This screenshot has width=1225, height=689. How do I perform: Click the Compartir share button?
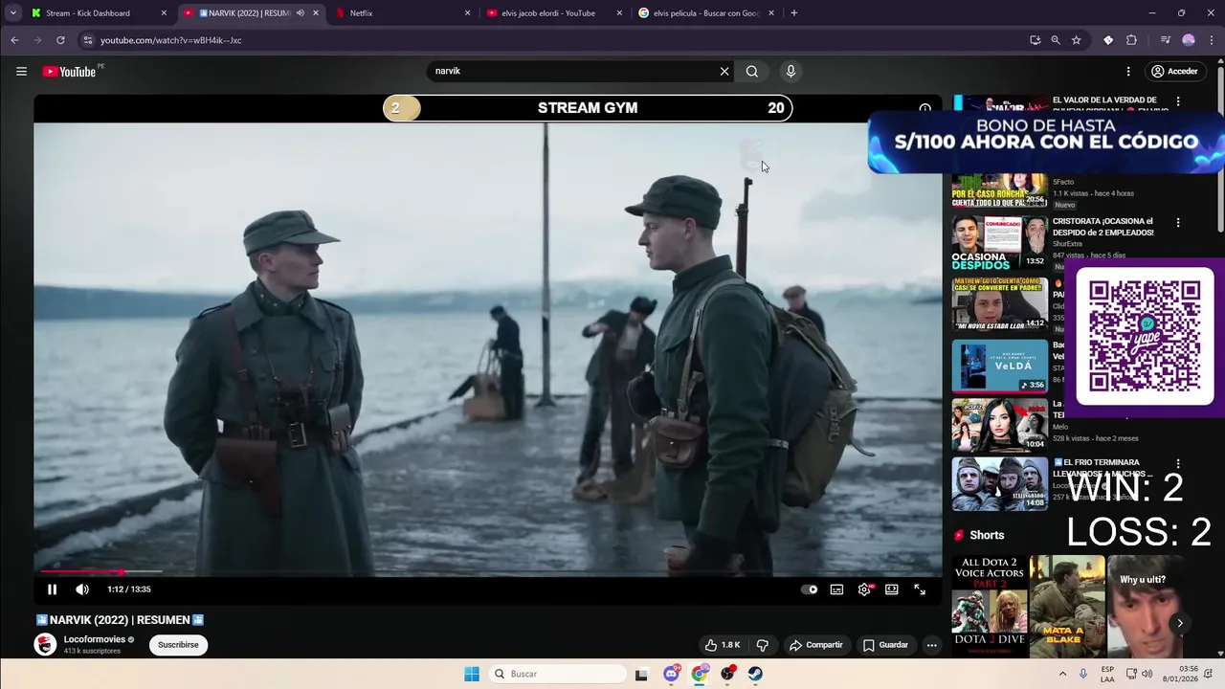(x=816, y=645)
